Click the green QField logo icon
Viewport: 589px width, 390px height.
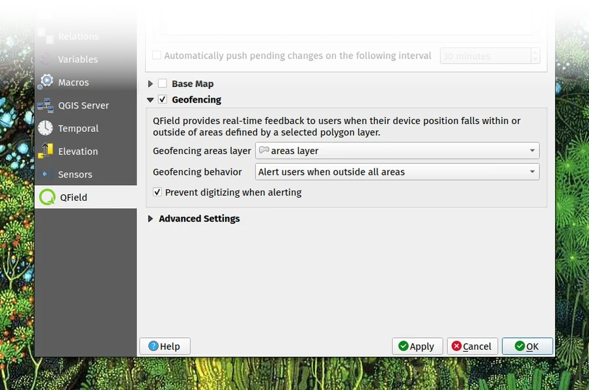[47, 198]
